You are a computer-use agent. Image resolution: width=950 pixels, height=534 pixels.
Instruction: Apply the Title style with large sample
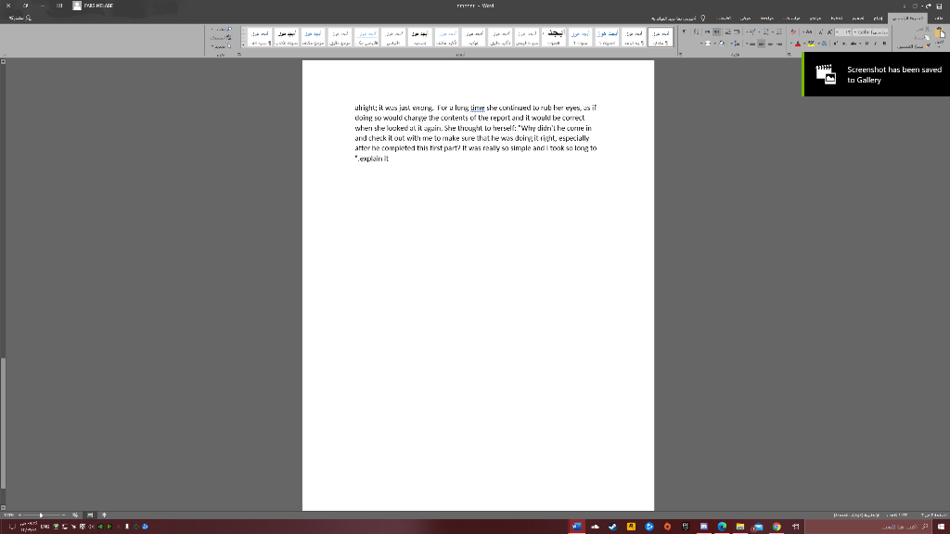tap(554, 37)
